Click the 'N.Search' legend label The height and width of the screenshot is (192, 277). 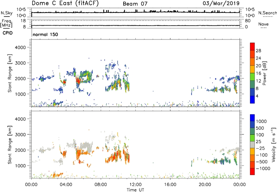tap(267, 13)
